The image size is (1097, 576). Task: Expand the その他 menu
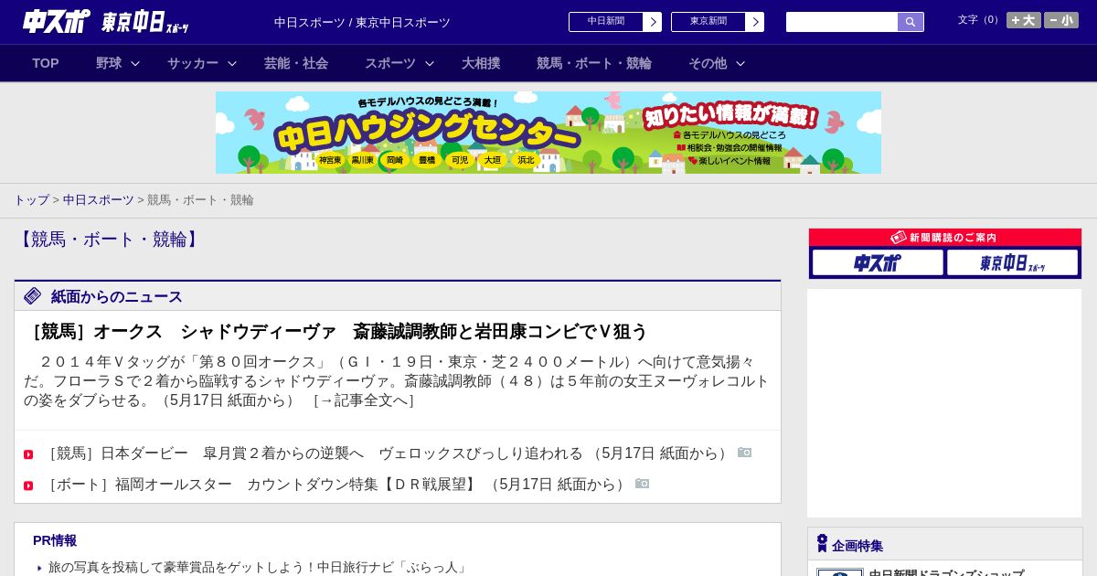[x=717, y=63]
